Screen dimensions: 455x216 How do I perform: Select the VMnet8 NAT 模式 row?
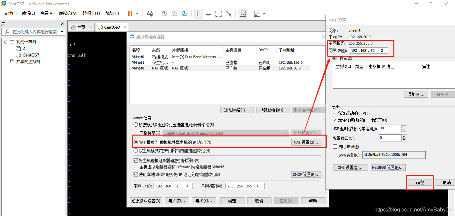pos(220,68)
